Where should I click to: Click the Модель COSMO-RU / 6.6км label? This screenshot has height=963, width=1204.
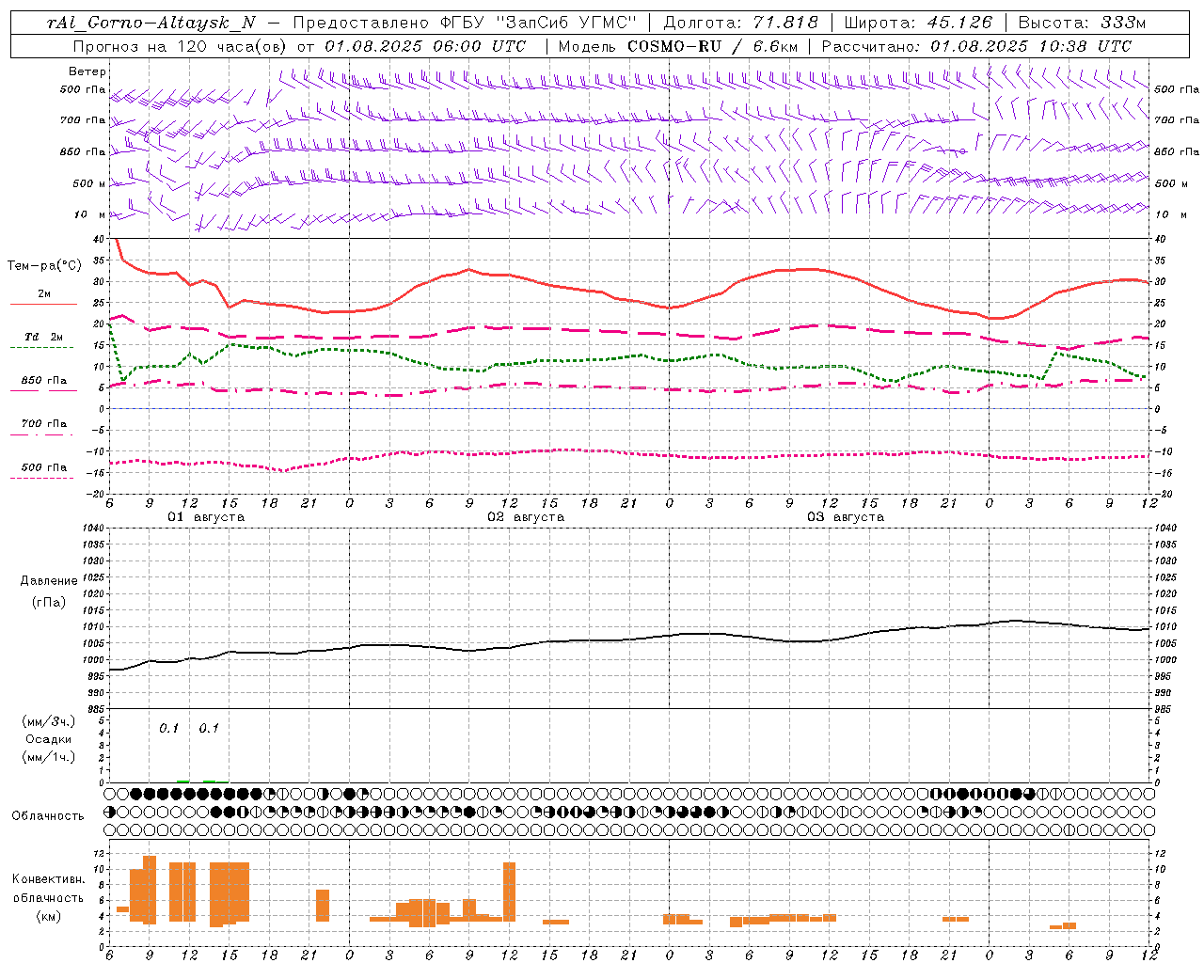(x=678, y=46)
